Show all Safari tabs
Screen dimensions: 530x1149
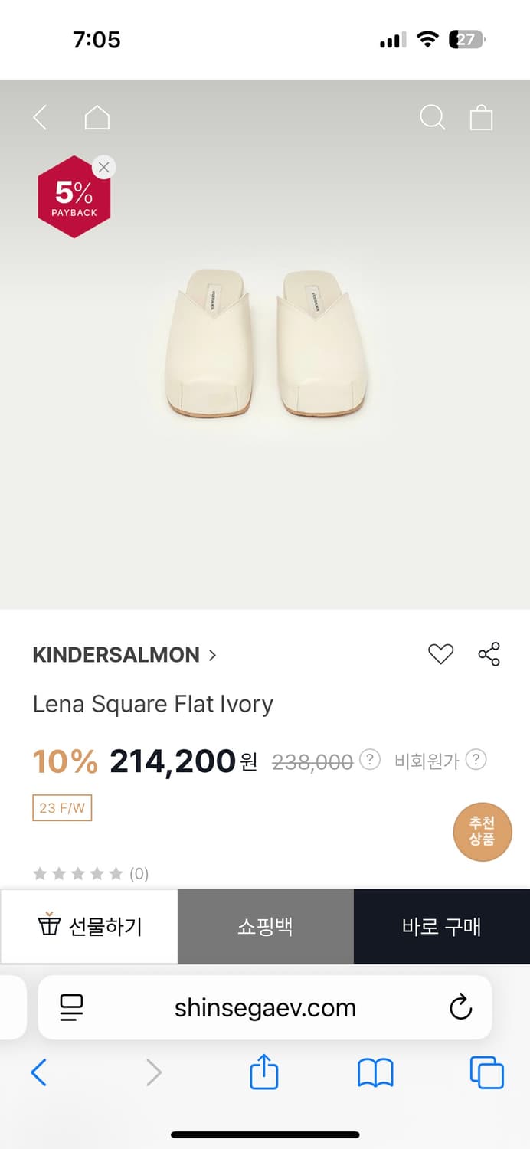pyautogui.click(x=486, y=1072)
